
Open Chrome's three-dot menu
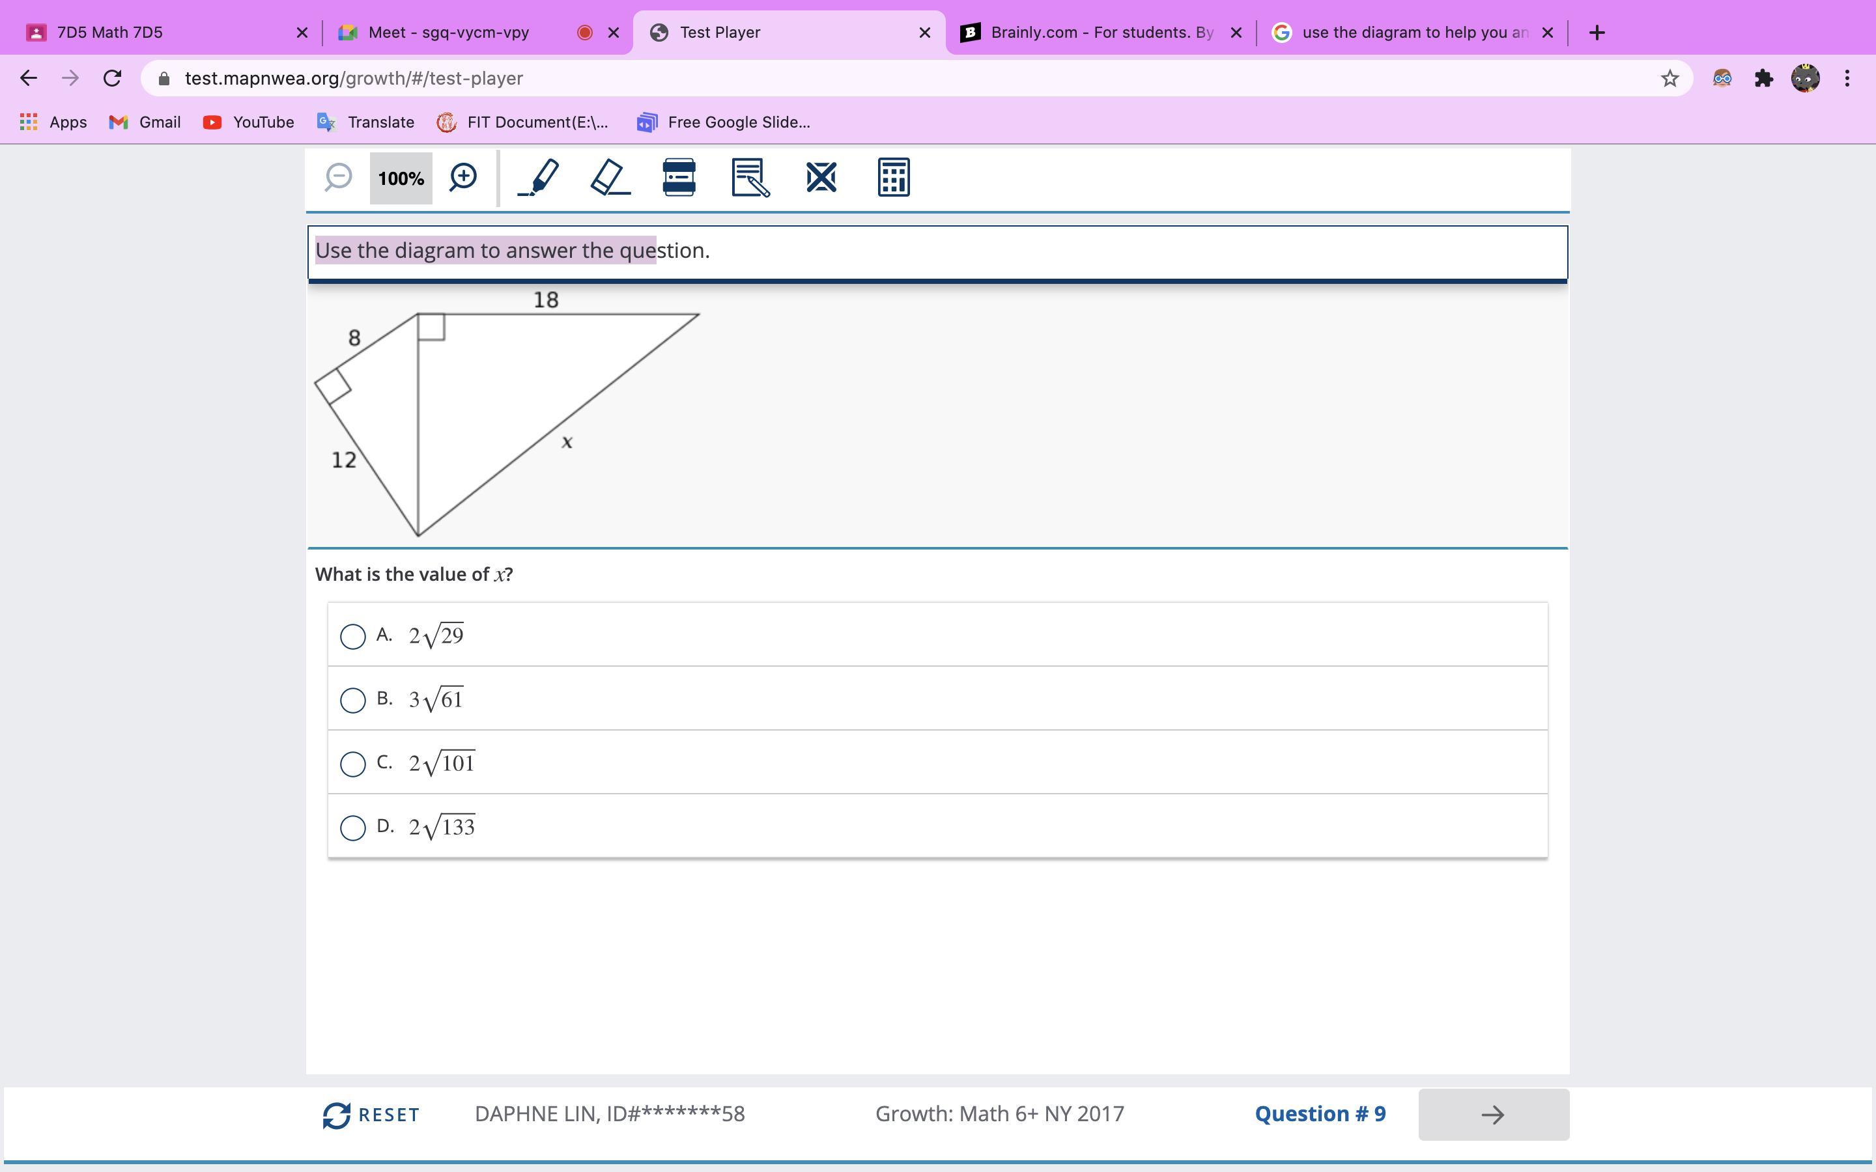(1847, 78)
